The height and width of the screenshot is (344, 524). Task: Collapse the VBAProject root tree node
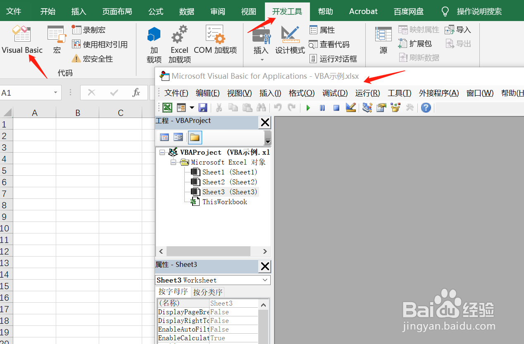(x=162, y=152)
